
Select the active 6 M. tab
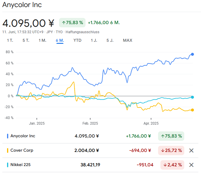click(x=60, y=40)
